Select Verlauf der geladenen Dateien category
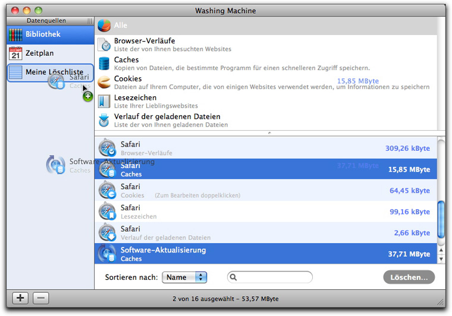452x316 pixels. click(x=266, y=121)
